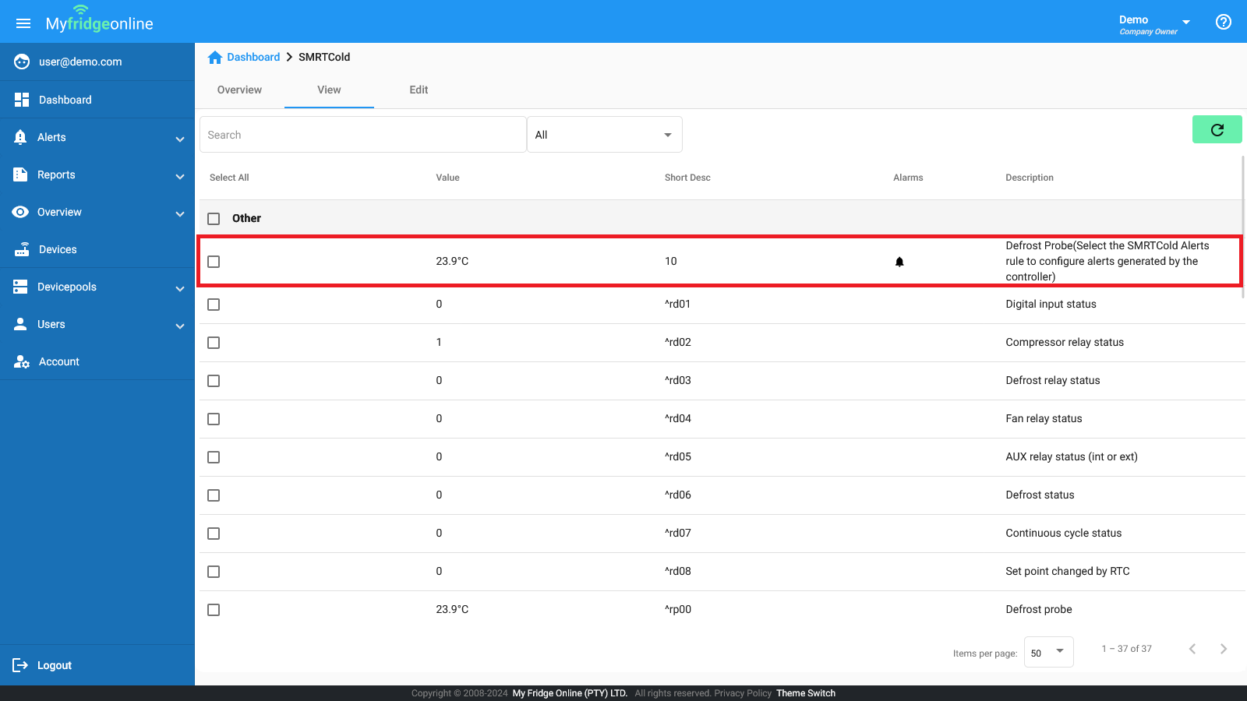Click the Devicepools server icon in sidebar
This screenshot has width=1247, height=701.
pyautogui.click(x=20, y=287)
